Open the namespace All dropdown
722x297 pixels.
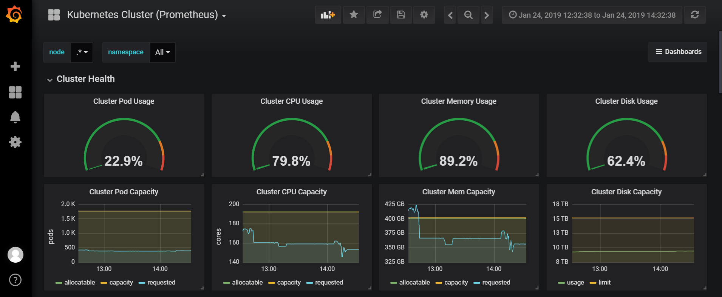pos(162,52)
